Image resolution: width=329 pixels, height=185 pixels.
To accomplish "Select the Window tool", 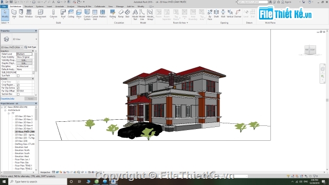I will (x=29, y=14).
